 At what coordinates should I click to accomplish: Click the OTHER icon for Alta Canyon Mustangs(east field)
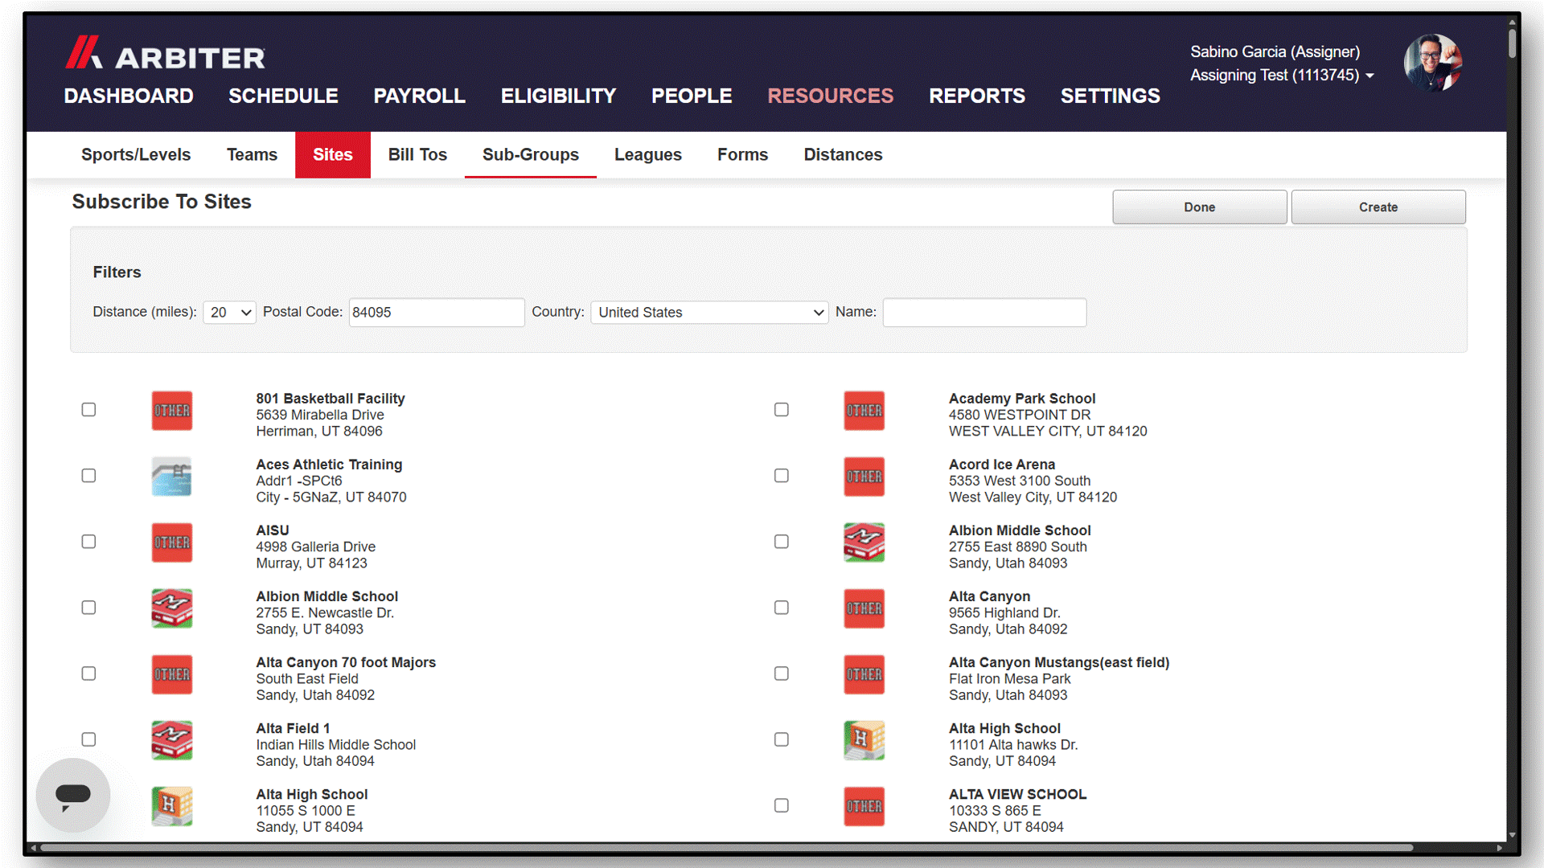[x=864, y=674]
